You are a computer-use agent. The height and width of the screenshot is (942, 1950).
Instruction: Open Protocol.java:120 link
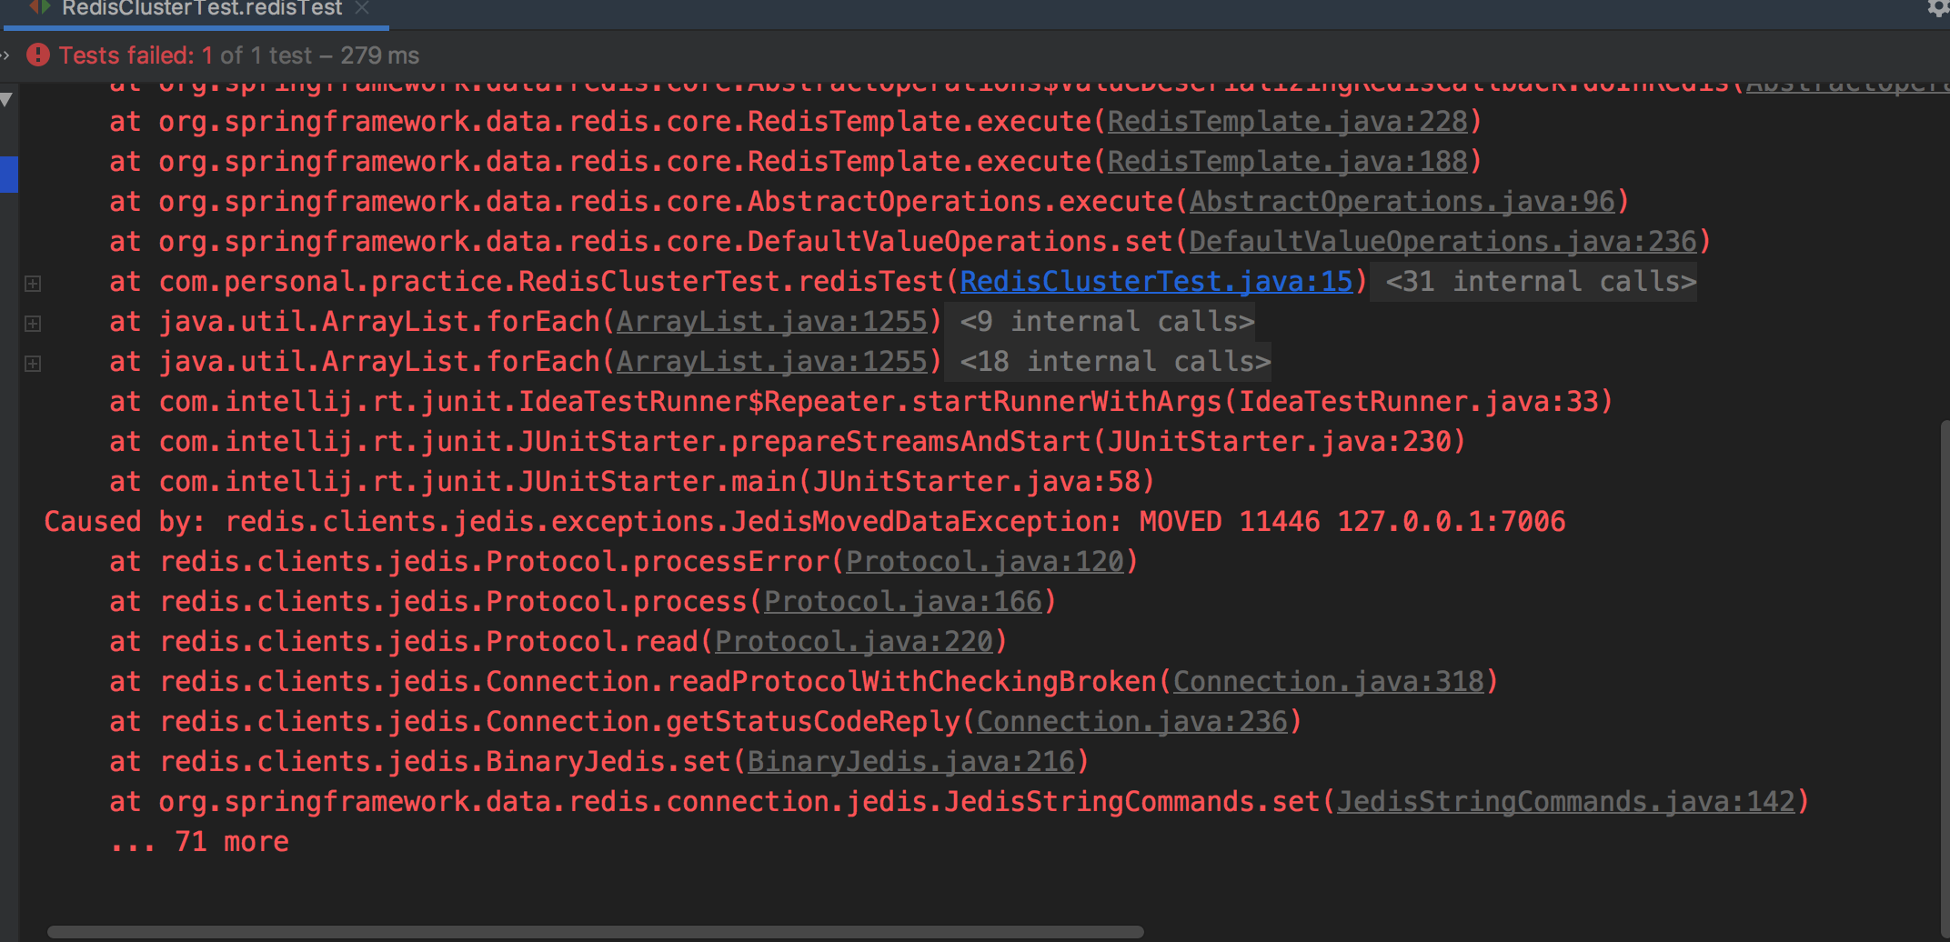pos(985,561)
